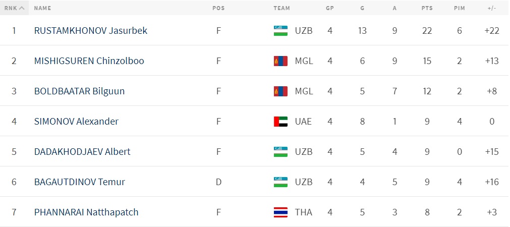Open RUSTAMKHONOV Jasurbek player profile
Viewport: 510px width, 227px height.
click(x=91, y=30)
